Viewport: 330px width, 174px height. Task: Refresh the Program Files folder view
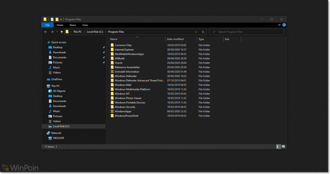[203, 32]
